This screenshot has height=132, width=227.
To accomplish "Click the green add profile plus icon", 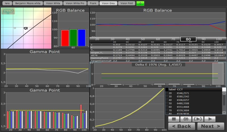I will click(140, 3).
